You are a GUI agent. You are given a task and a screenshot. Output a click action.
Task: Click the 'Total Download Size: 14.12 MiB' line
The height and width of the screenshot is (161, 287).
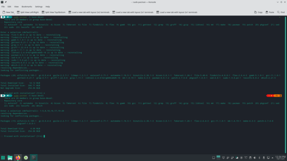(20, 83)
